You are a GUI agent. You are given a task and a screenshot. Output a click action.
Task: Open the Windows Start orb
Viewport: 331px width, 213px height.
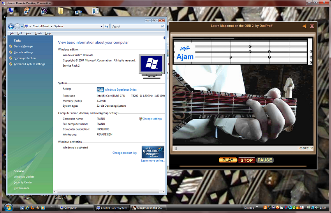(x=9, y=208)
